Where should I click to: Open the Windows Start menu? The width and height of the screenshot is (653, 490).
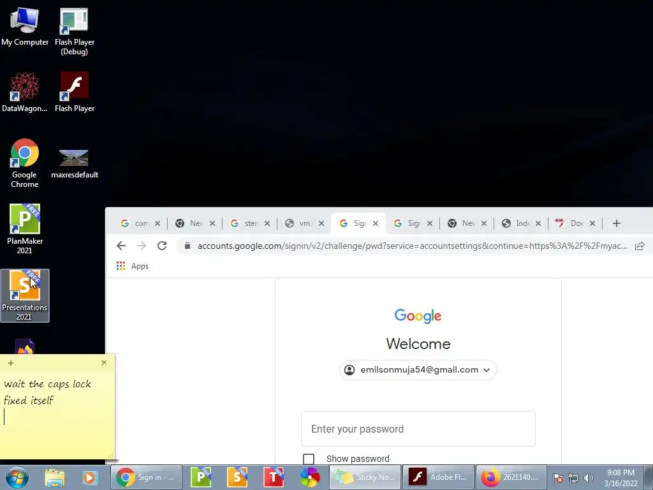pyautogui.click(x=17, y=477)
